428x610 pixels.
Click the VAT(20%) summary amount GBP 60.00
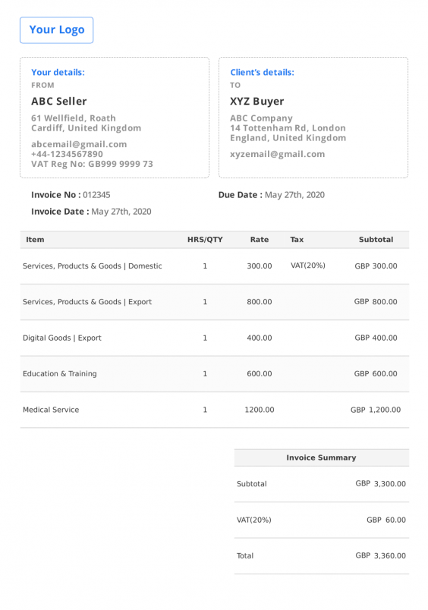tap(386, 520)
